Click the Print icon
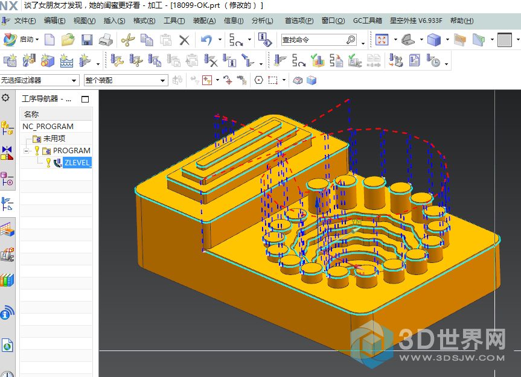 point(106,40)
